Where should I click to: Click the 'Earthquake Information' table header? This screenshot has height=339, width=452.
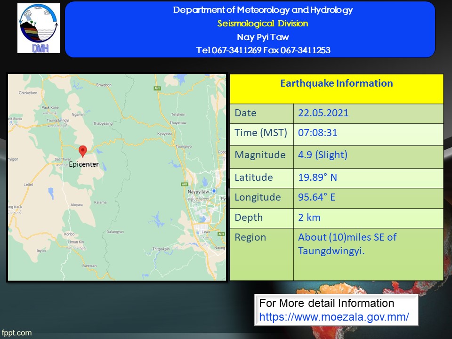point(336,89)
